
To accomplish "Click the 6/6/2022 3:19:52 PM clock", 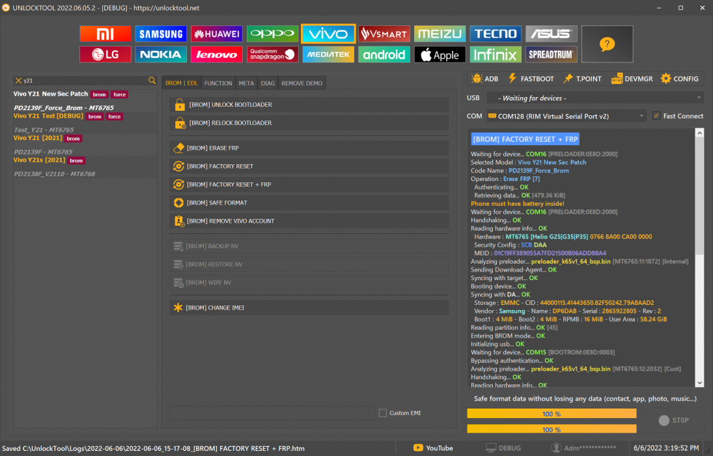I will pos(666,448).
